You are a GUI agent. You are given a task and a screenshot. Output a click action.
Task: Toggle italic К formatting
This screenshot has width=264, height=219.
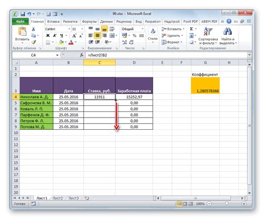pos(55,36)
